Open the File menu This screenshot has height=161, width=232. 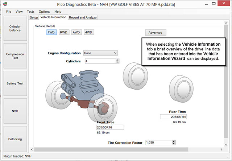point(9,12)
